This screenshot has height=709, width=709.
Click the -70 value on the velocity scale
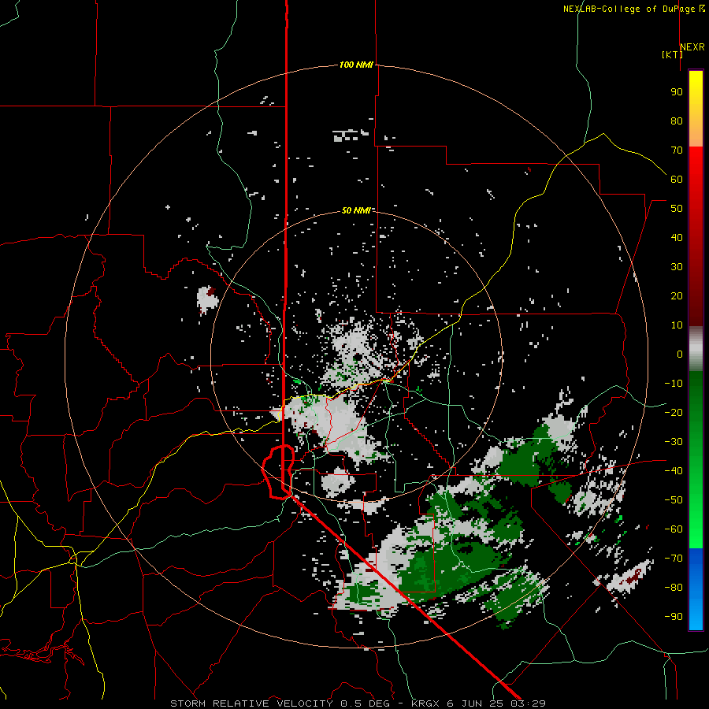674,559
